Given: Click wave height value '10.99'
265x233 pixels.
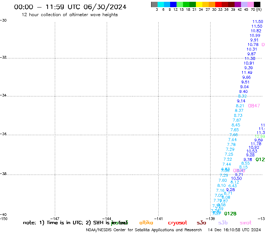Looking at the screenshot, I should pyautogui.click(x=255, y=35).
